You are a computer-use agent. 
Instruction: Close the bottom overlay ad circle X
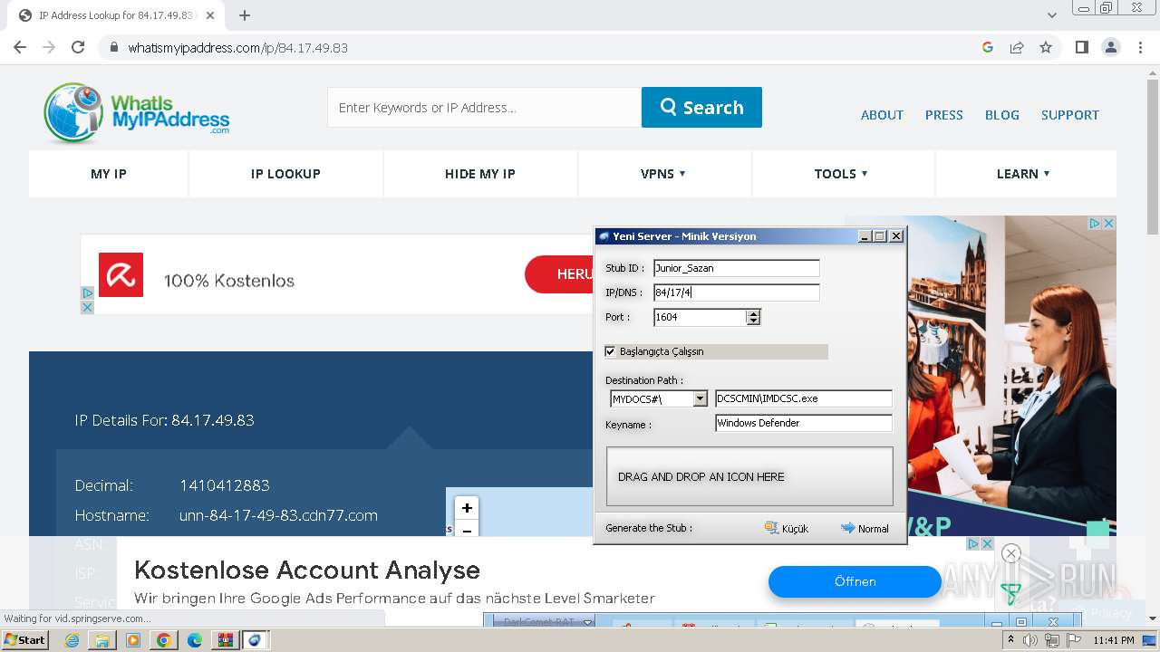click(x=1011, y=553)
